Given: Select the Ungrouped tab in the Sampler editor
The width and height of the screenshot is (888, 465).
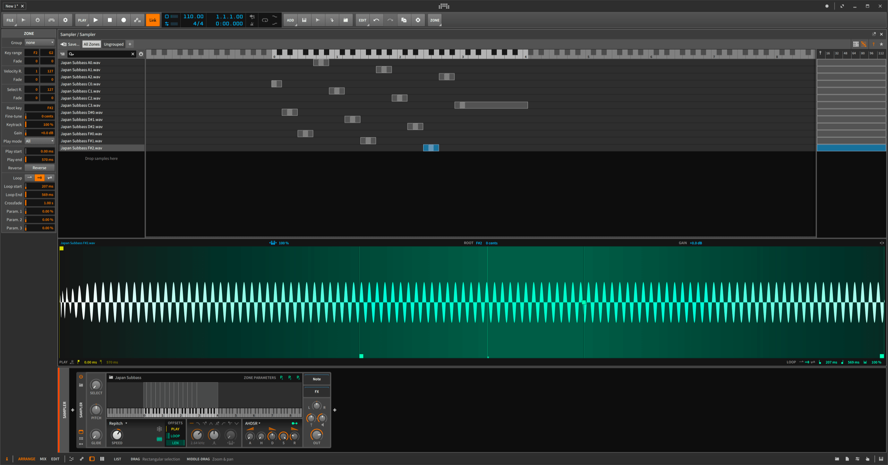Looking at the screenshot, I should [x=113, y=44].
